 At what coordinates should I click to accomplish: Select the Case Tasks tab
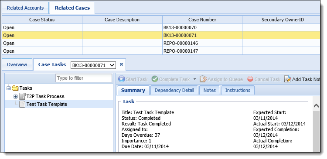[x=52, y=64]
